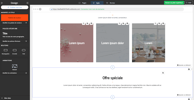The height and width of the screenshot is (100, 194).
Task: Click the Mes sites label
Action: (7, 98)
